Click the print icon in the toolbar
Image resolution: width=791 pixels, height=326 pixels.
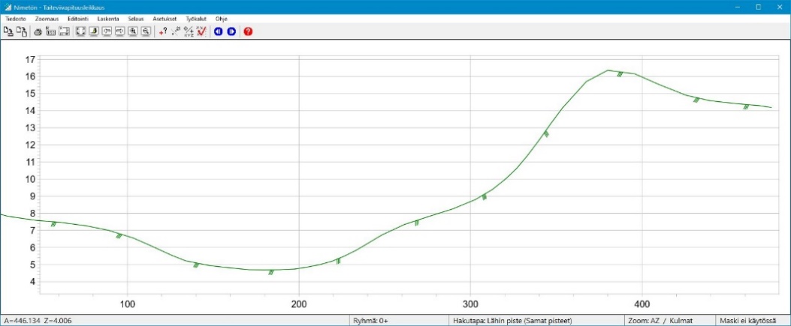(x=38, y=31)
